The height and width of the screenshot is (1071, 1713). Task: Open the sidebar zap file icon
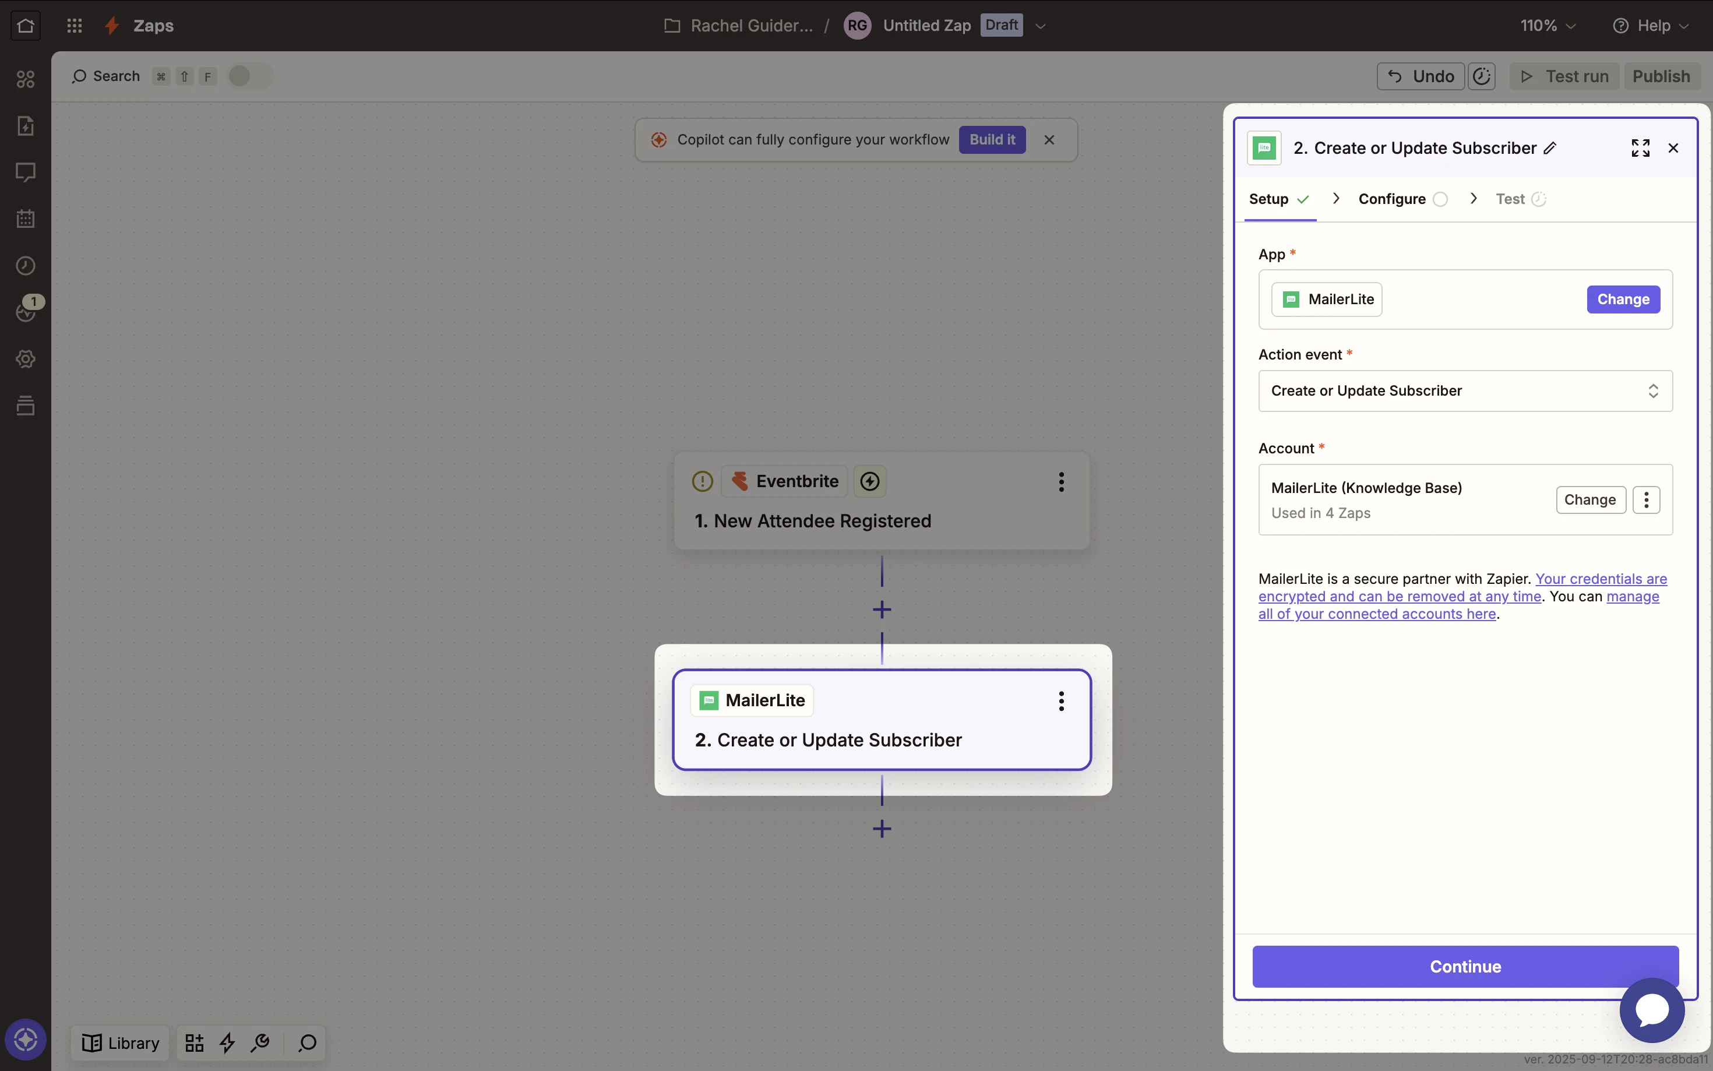point(26,125)
